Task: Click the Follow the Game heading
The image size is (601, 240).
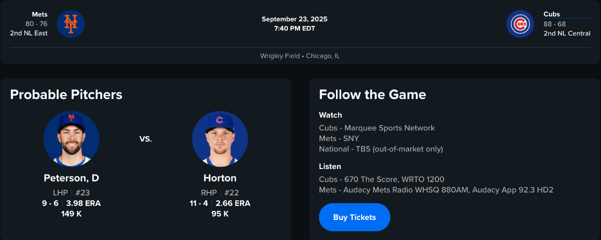Action: pyautogui.click(x=372, y=94)
